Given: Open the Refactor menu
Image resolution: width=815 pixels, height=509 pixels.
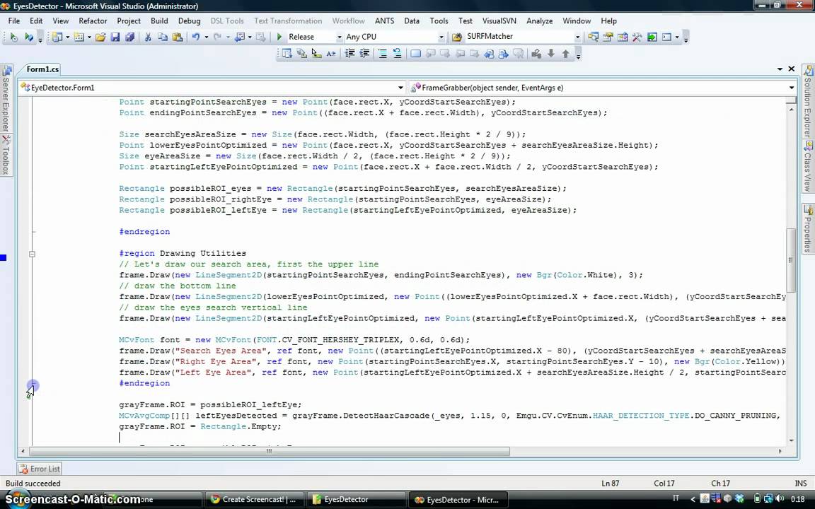Looking at the screenshot, I should pos(93,21).
